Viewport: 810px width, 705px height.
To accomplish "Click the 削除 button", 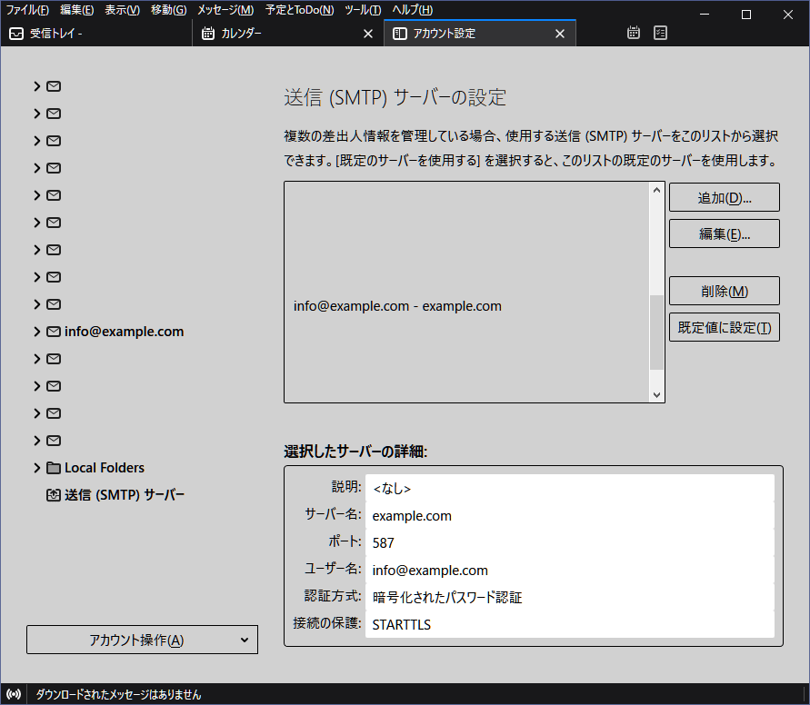I will (725, 291).
